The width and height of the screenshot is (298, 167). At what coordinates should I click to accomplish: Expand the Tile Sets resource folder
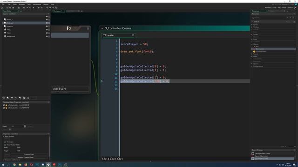252,27
